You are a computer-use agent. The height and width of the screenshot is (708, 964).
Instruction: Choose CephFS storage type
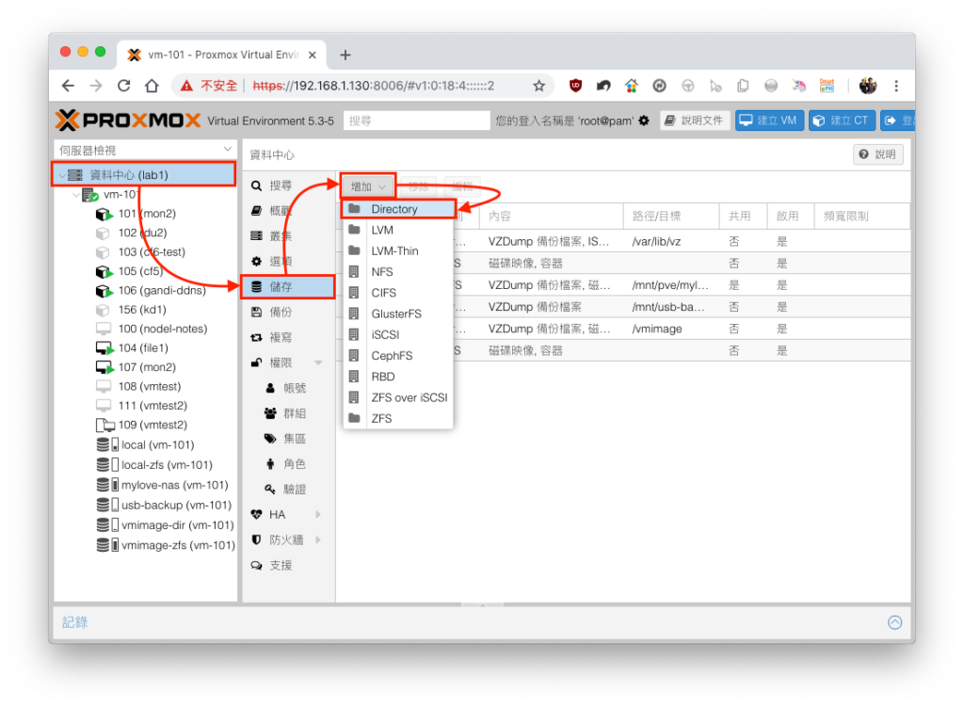coord(398,355)
